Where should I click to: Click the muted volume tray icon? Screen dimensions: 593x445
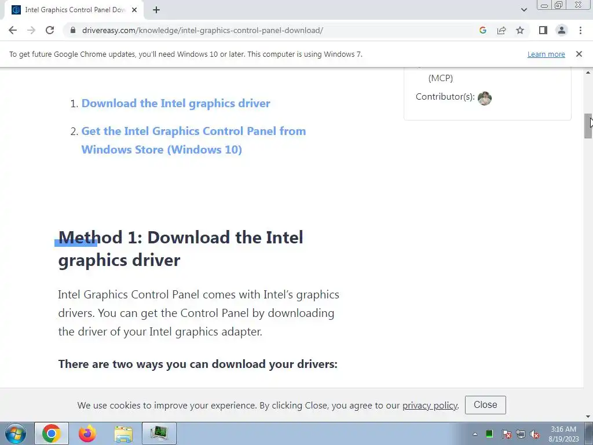tap(535, 434)
